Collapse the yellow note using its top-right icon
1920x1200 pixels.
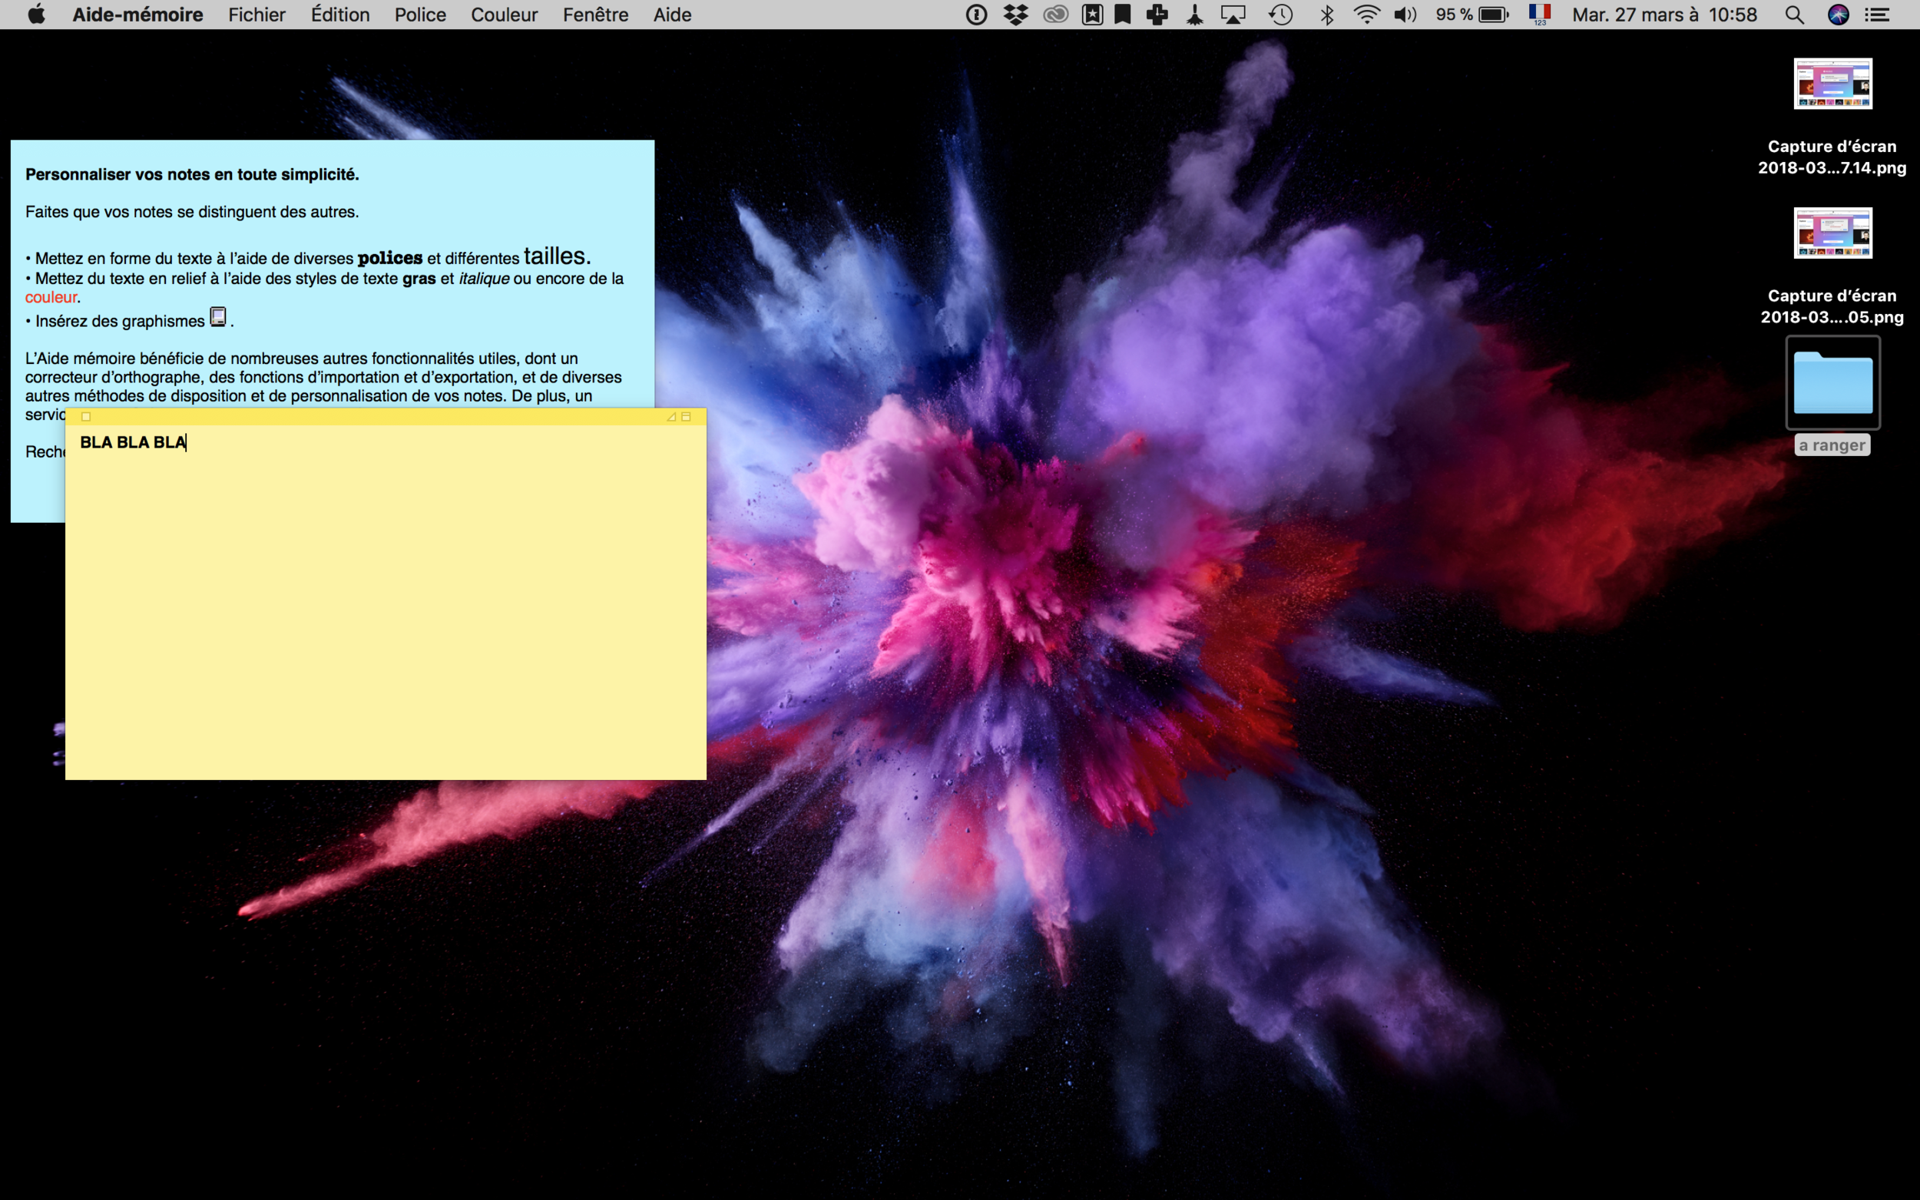point(687,417)
